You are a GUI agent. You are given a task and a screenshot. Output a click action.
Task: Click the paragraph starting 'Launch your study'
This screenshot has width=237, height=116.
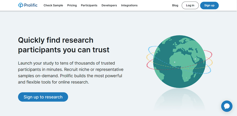click(71, 73)
